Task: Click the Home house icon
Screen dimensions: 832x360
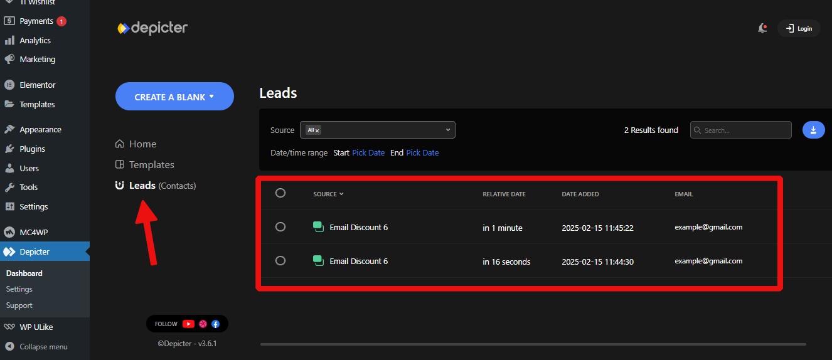Action: [x=120, y=144]
